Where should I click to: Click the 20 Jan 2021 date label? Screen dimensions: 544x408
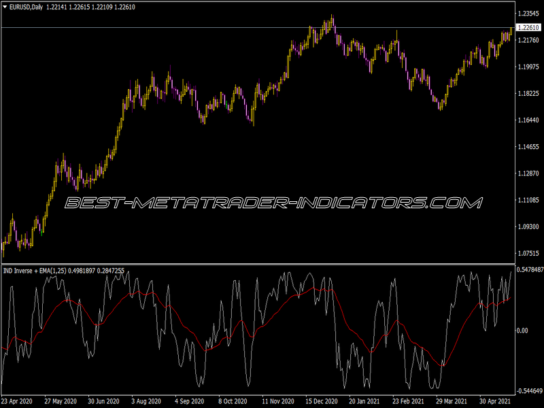(364, 401)
